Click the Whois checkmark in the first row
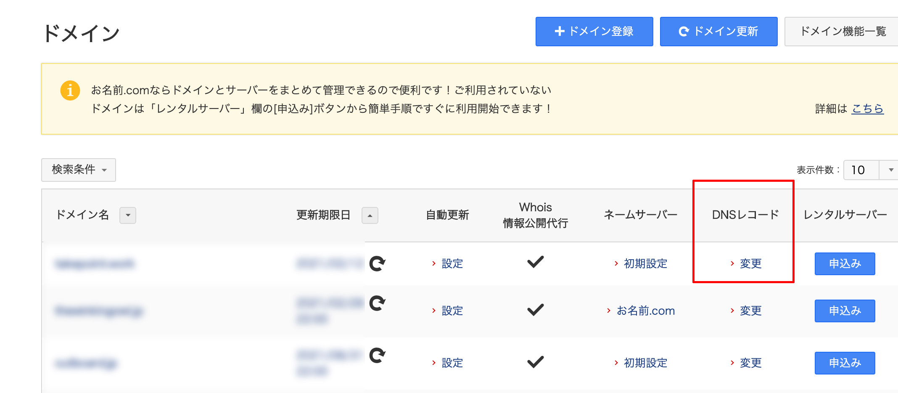The width and height of the screenshot is (898, 393). point(535,262)
